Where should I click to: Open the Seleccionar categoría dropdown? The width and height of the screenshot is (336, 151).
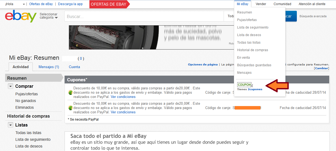coord(49,16)
